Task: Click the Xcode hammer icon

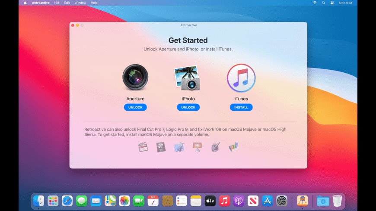Action: [x=179, y=147]
